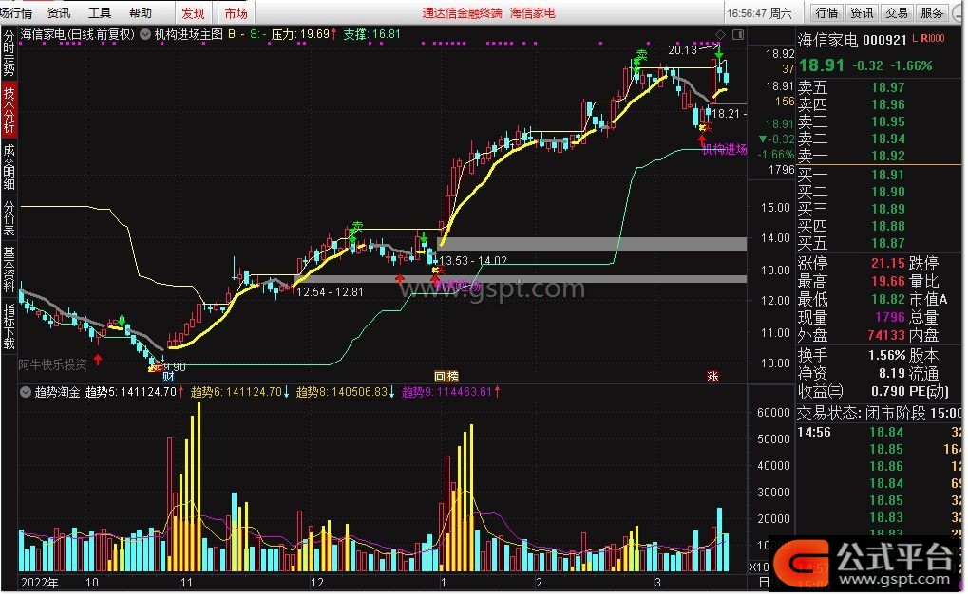Screen dimensions: 968x595
Task: Click the 最高 value 19.66
Action: coord(888,281)
